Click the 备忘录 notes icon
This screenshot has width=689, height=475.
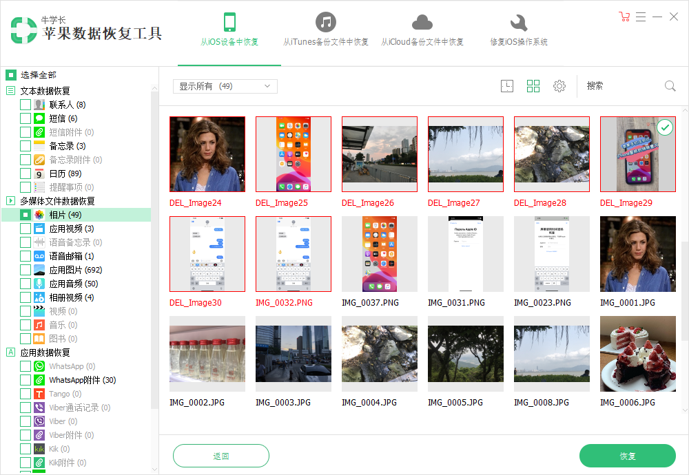(x=39, y=146)
